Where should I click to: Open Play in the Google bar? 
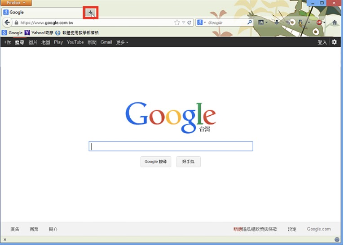click(x=58, y=42)
